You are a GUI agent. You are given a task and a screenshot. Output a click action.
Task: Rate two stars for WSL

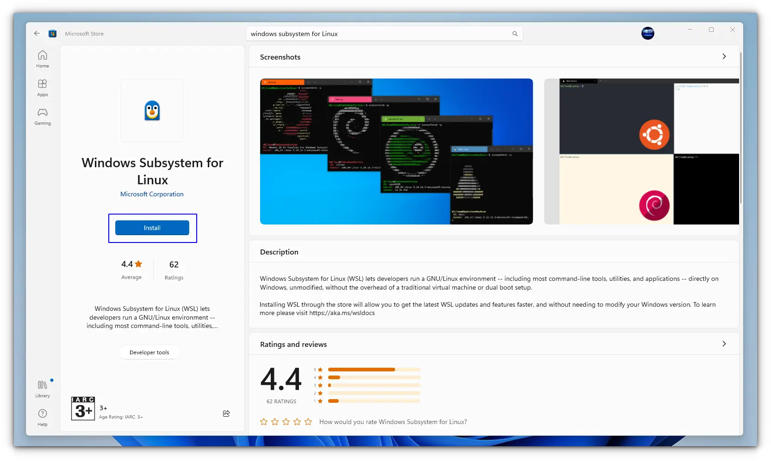(x=275, y=422)
